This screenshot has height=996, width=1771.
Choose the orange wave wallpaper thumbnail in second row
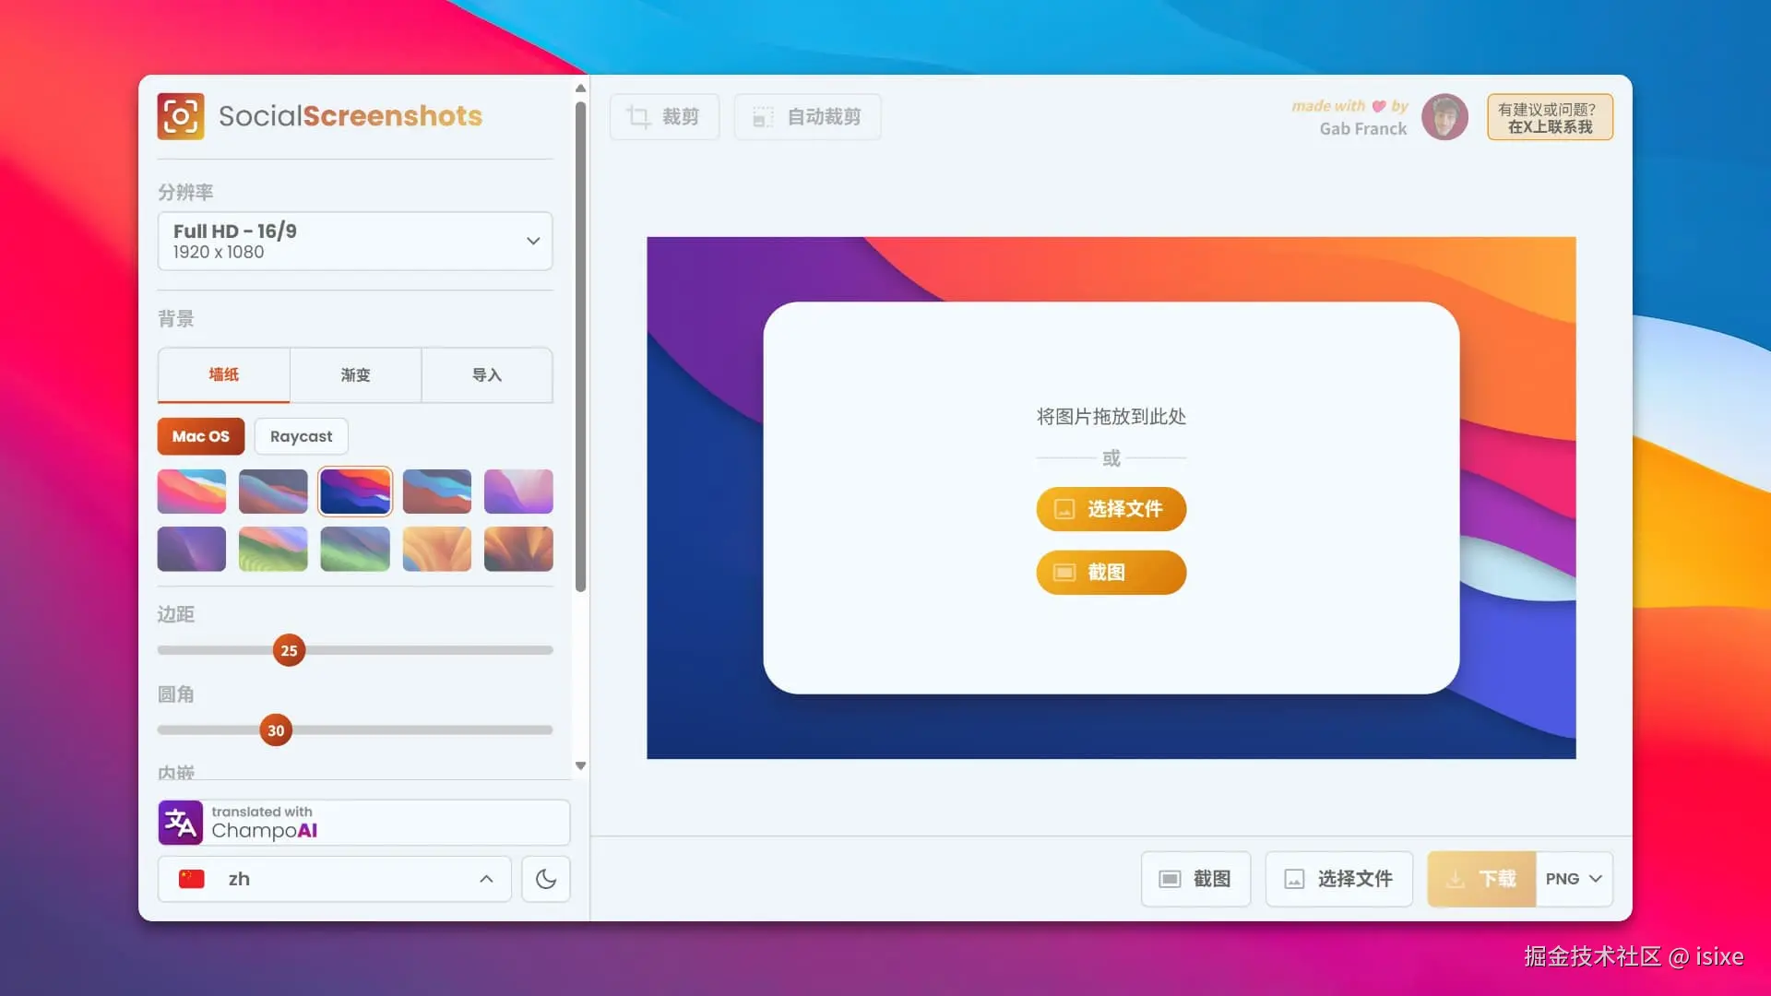(437, 550)
